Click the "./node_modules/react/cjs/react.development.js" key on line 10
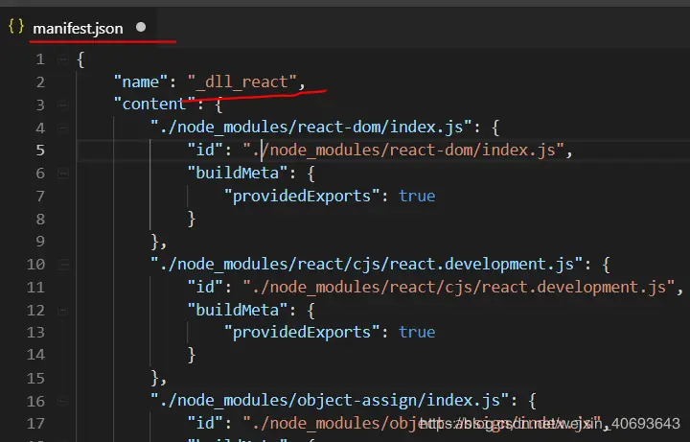 (367, 264)
